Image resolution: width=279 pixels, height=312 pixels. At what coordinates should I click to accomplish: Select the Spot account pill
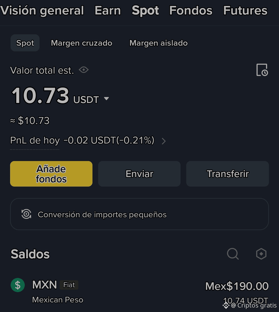pos(25,43)
